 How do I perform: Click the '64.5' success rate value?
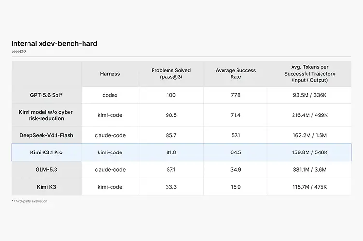(236, 152)
